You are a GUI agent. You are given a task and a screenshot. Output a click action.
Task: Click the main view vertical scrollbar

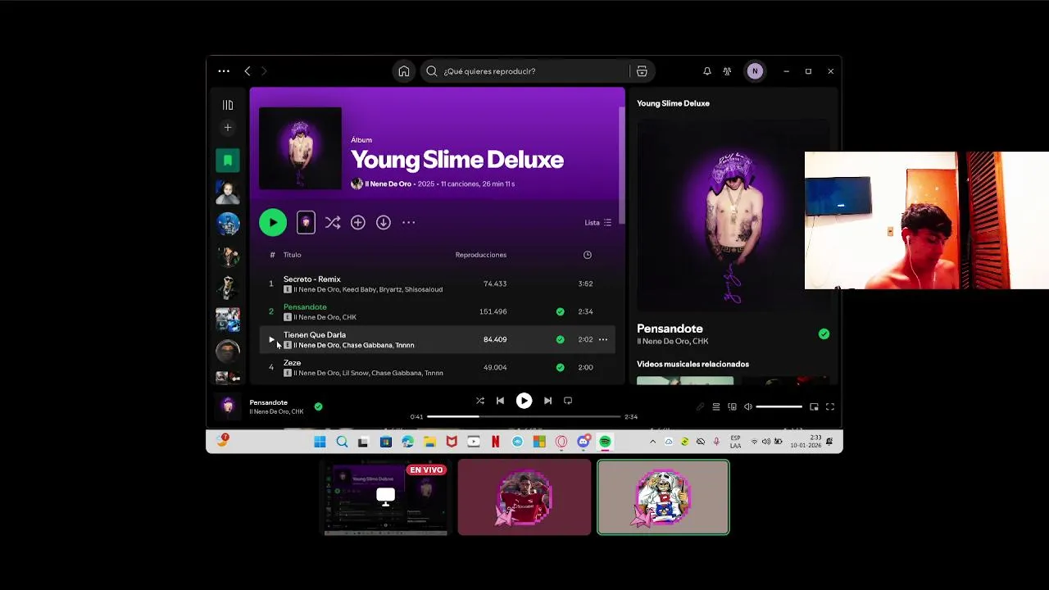click(621, 164)
